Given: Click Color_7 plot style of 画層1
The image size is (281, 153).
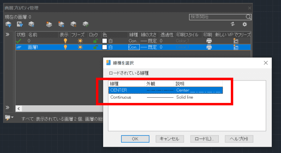Looking at the screenshot, I should click(182, 47).
